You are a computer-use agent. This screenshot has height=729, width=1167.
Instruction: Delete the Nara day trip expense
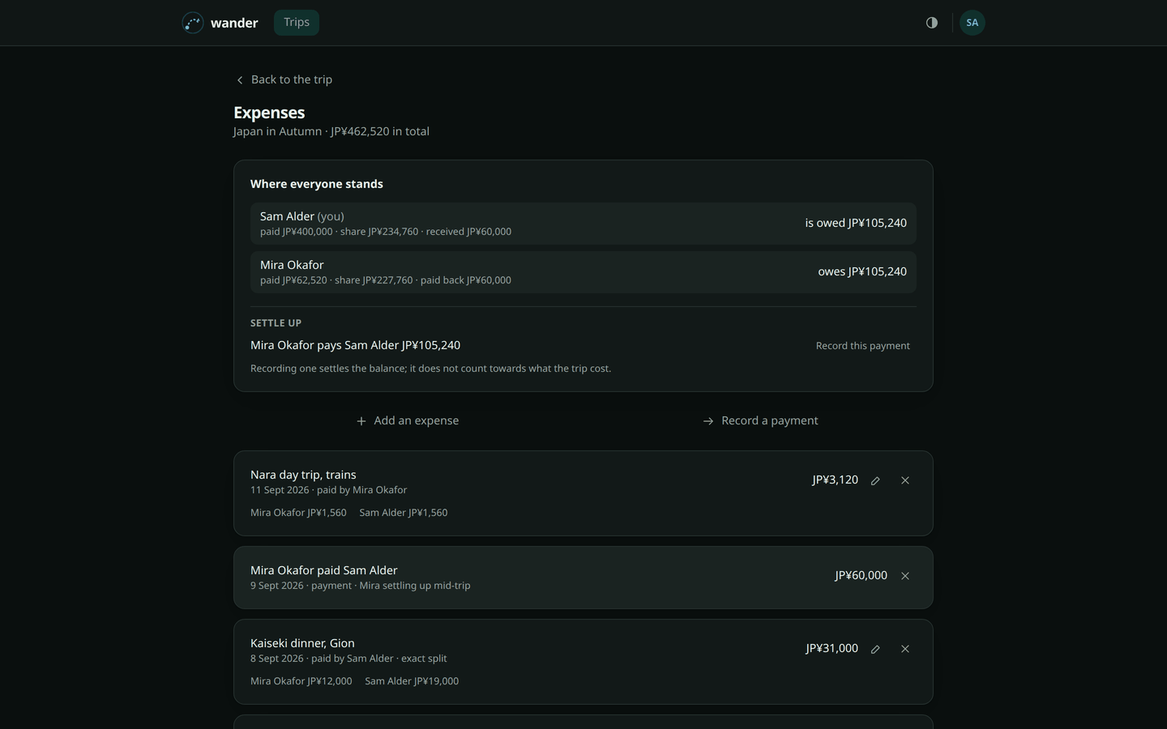click(x=905, y=480)
